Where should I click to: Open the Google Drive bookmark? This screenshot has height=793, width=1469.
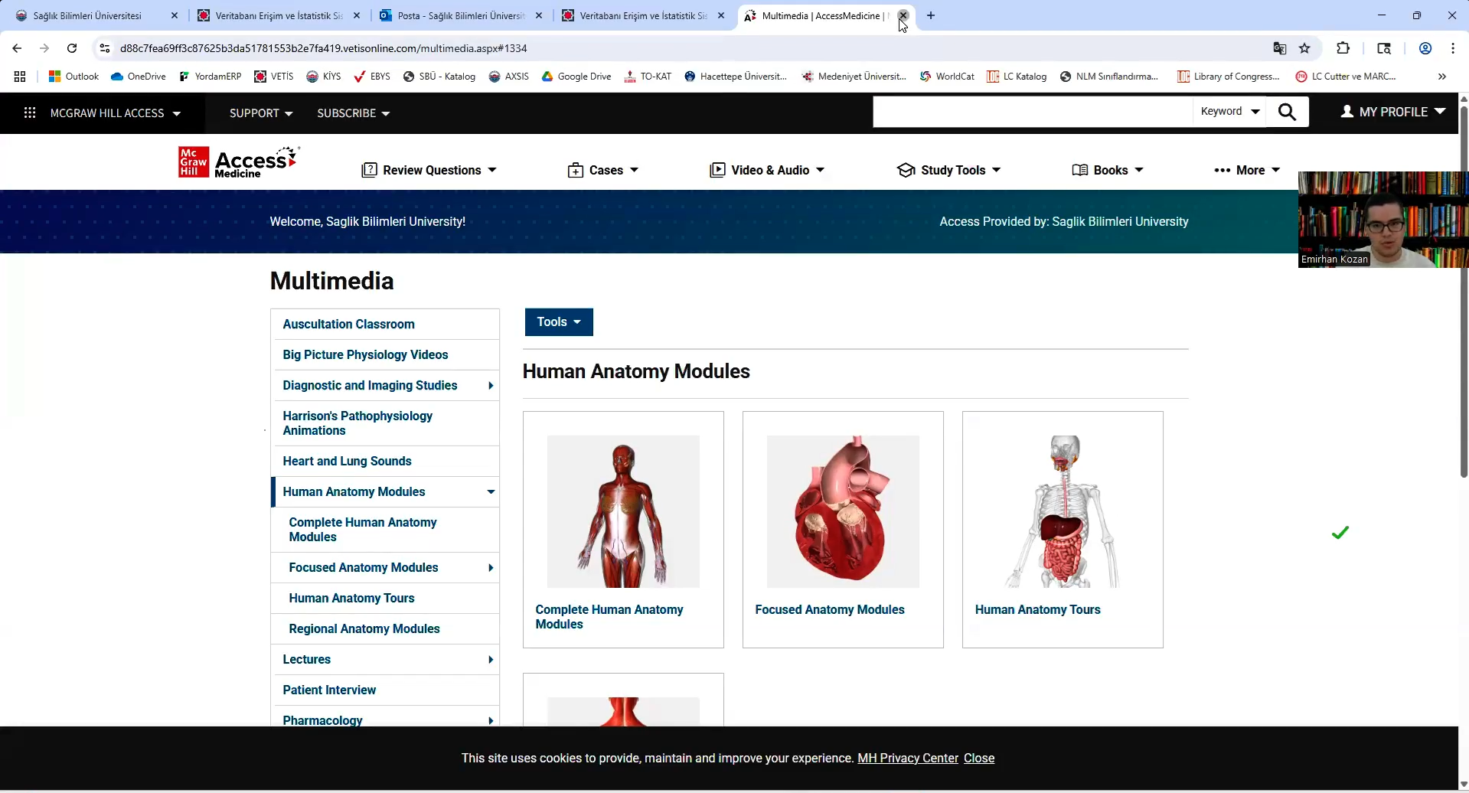[x=576, y=77]
